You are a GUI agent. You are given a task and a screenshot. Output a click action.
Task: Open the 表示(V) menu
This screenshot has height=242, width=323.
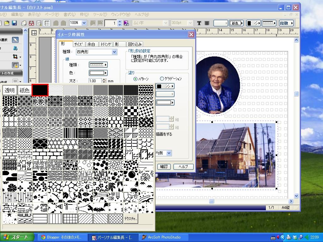[x=34, y=14]
